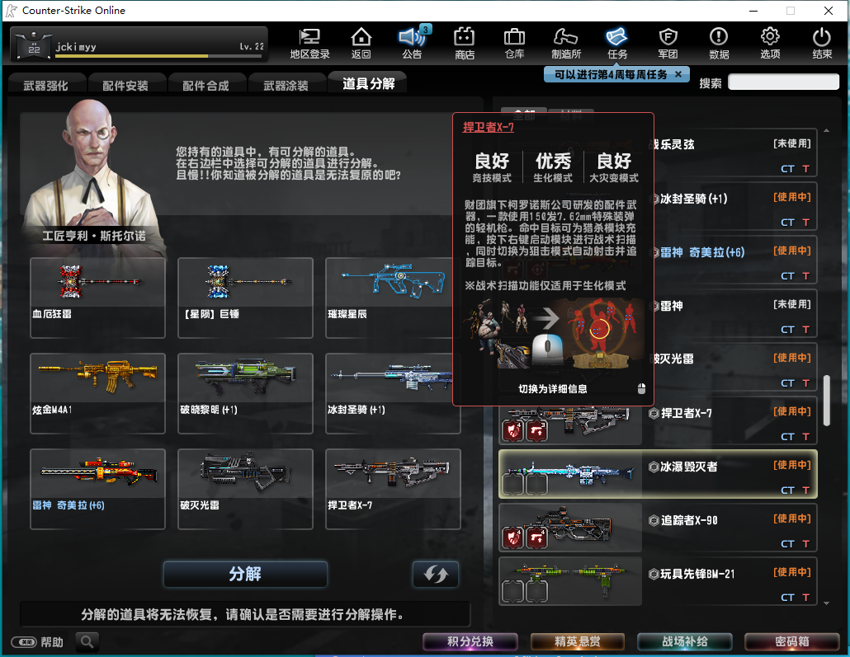Open the 仓库 warehouse icon
The width and height of the screenshot is (850, 657).
tap(514, 44)
